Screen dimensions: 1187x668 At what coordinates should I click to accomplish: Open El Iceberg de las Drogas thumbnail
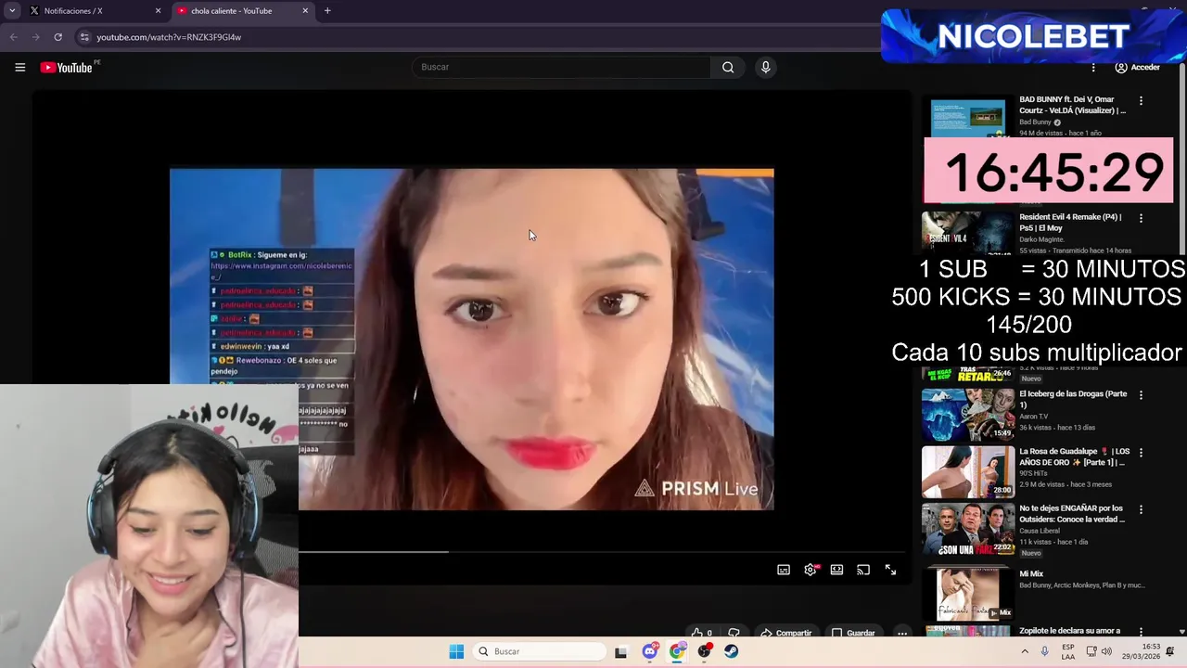click(x=968, y=414)
